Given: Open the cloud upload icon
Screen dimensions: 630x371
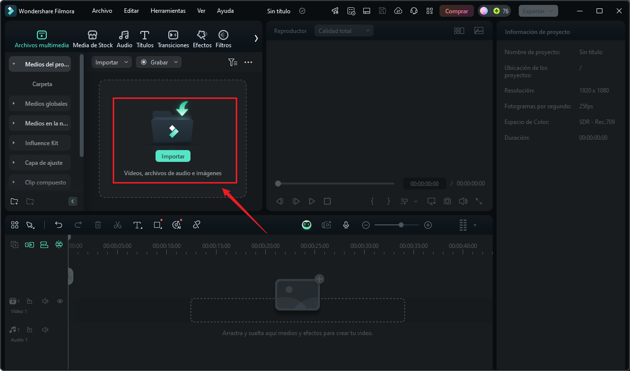Looking at the screenshot, I should click(398, 11).
